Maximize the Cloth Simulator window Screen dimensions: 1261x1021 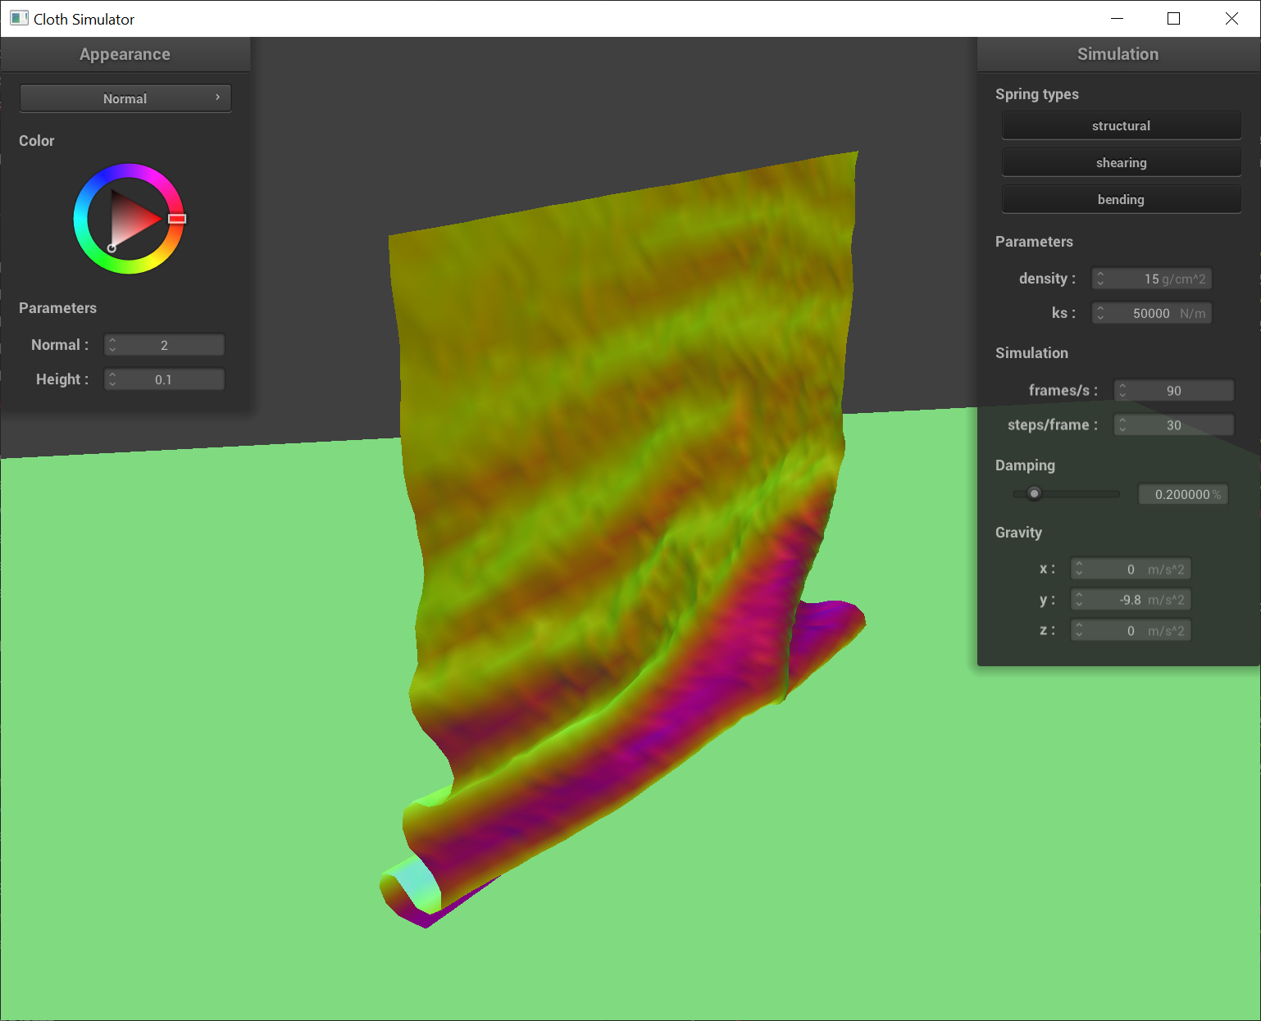click(x=1173, y=18)
